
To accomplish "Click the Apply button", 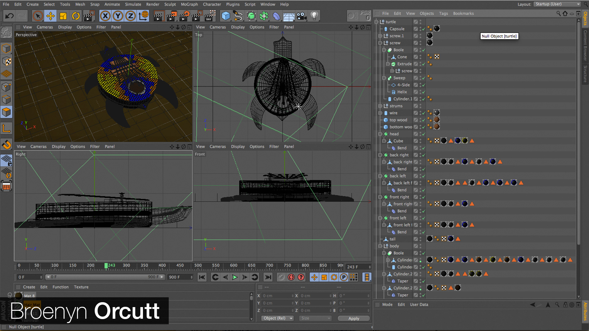I will point(354,318).
